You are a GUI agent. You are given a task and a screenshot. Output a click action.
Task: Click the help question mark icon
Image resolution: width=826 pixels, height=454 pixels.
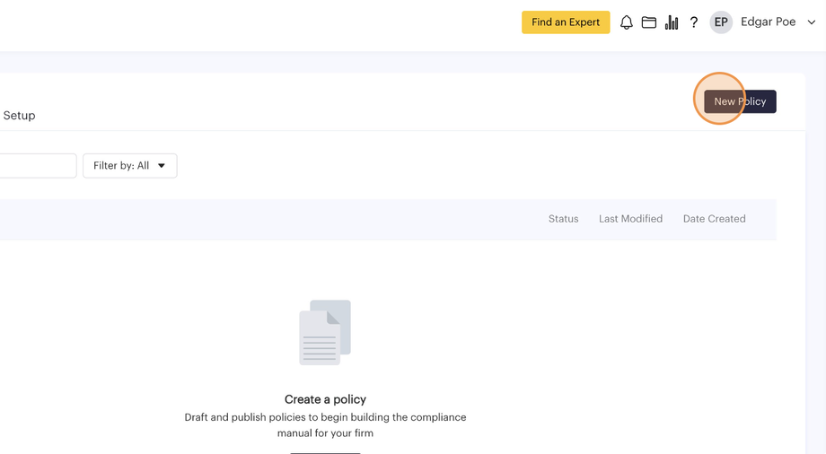coord(694,22)
